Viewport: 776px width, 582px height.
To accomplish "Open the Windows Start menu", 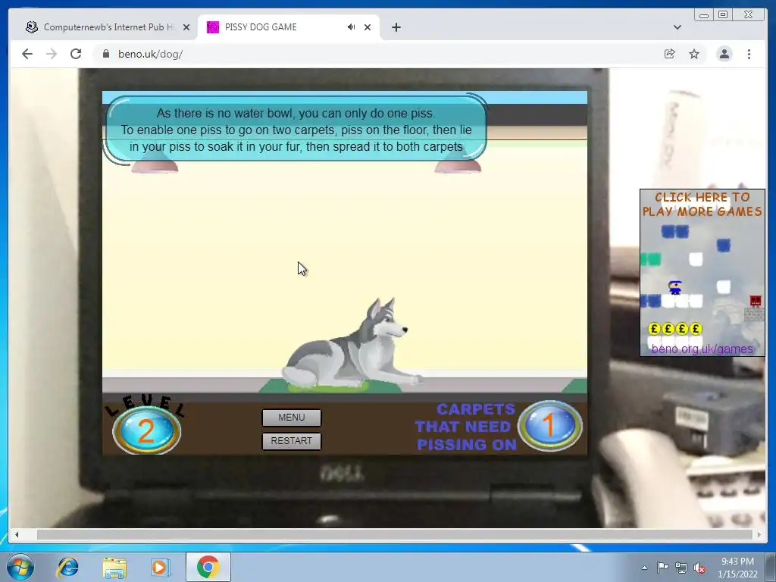I will (x=20, y=567).
